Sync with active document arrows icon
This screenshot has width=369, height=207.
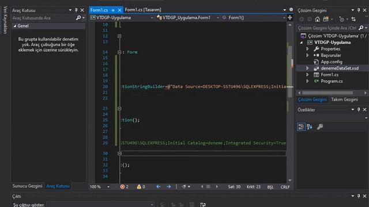[353, 19]
